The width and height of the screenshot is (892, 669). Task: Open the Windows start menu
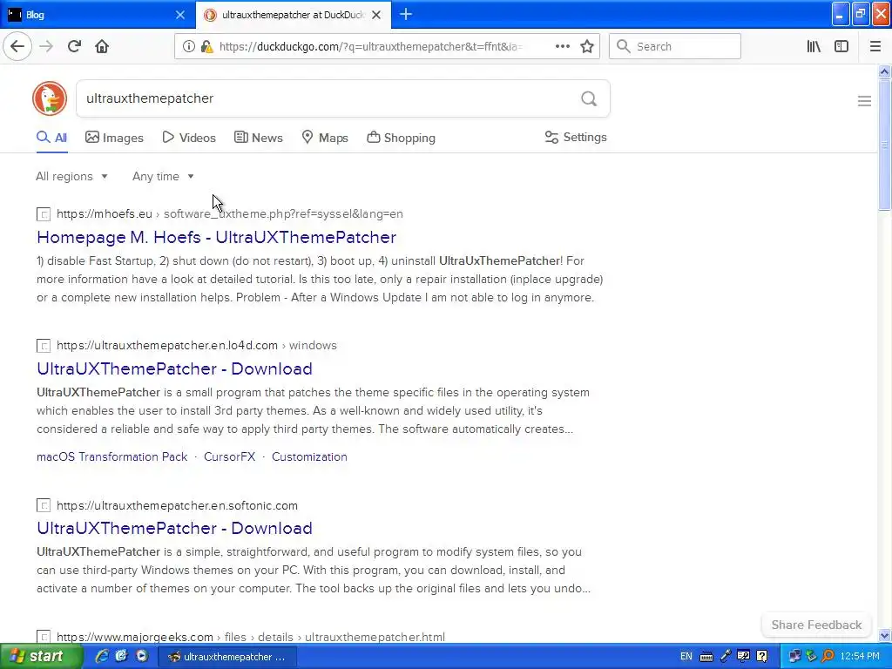[x=41, y=657]
